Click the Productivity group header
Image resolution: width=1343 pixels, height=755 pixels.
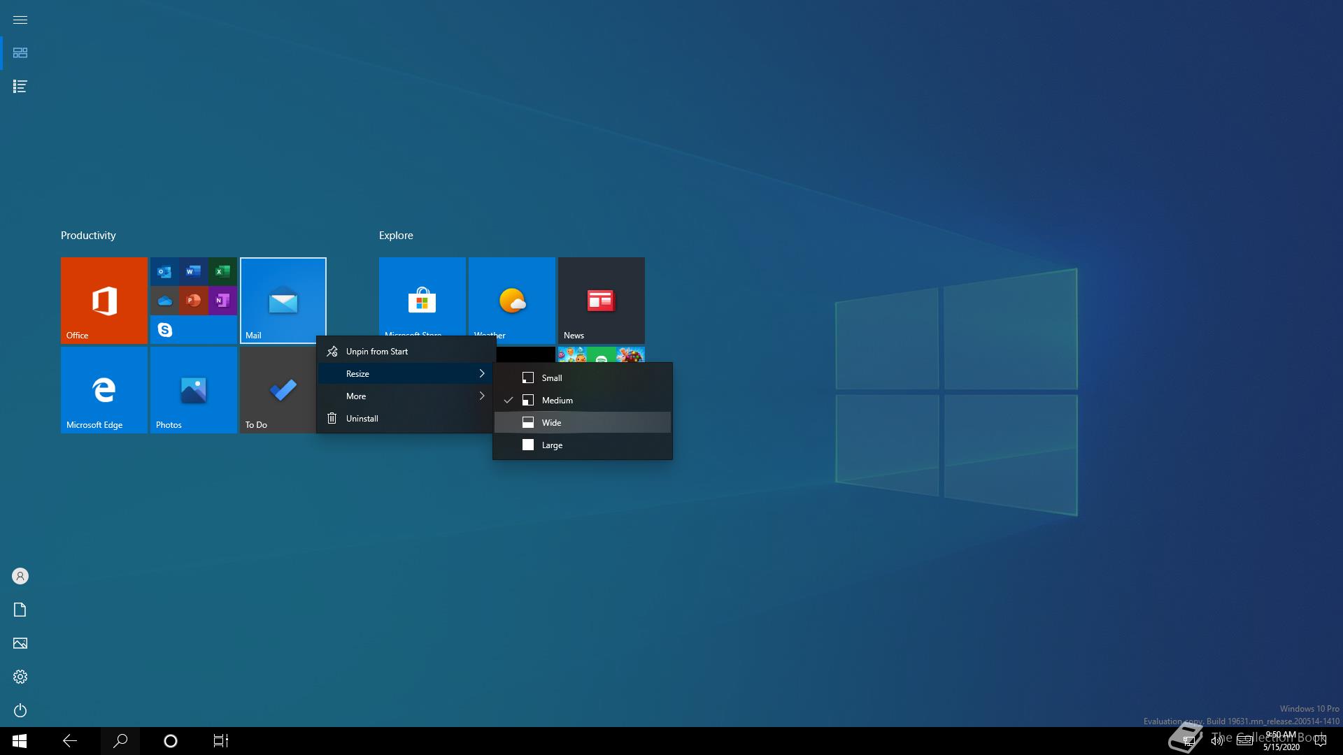88,236
